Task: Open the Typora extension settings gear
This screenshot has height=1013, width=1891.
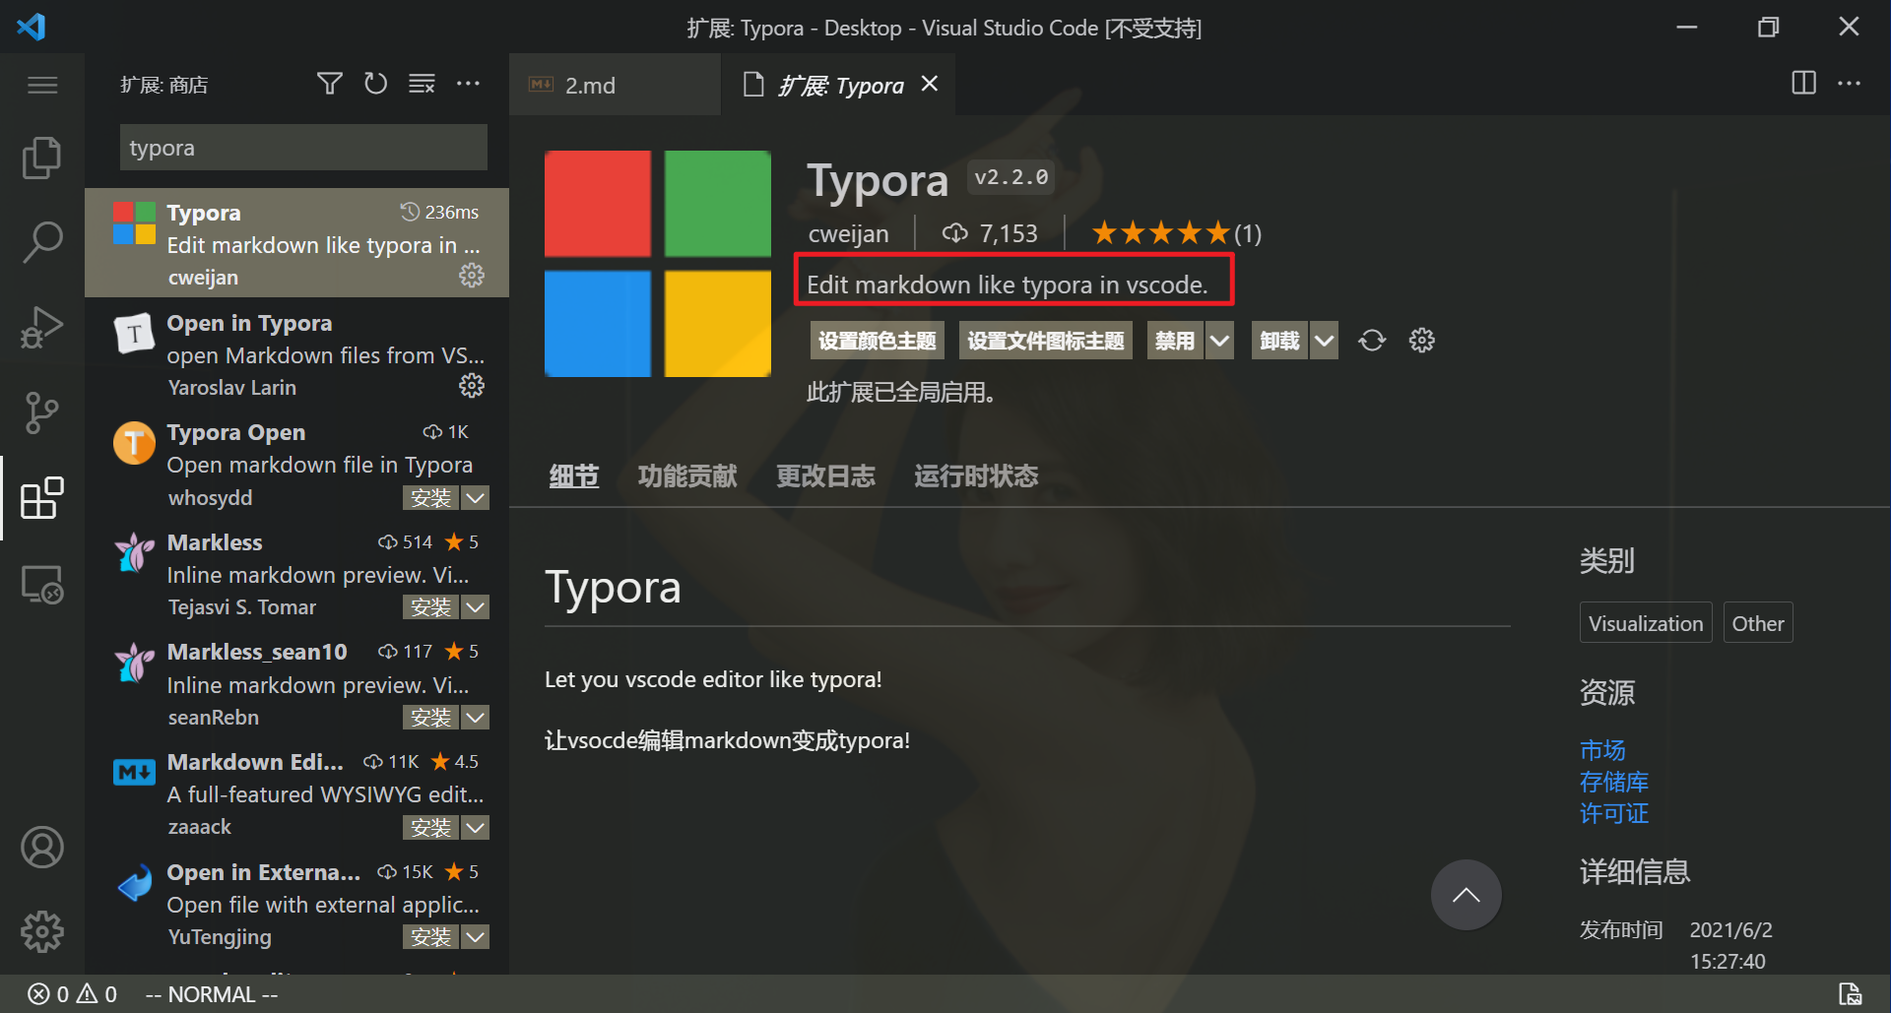Action: click(x=1421, y=341)
